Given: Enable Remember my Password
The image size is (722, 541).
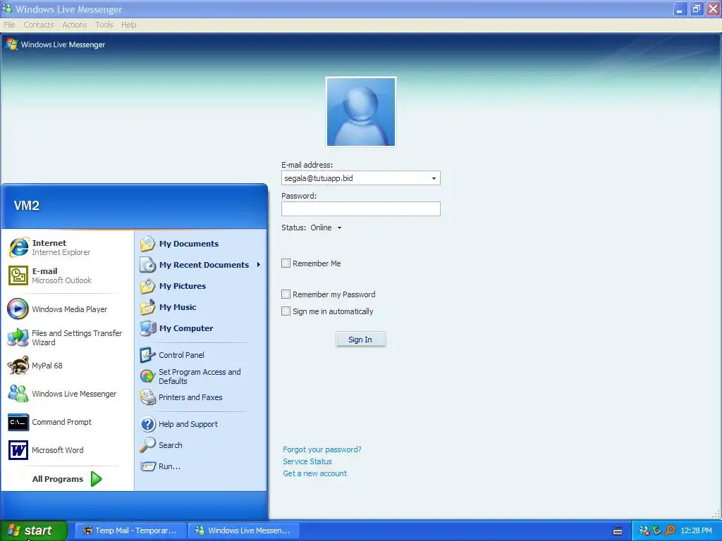Looking at the screenshot, I should point(286,294).
